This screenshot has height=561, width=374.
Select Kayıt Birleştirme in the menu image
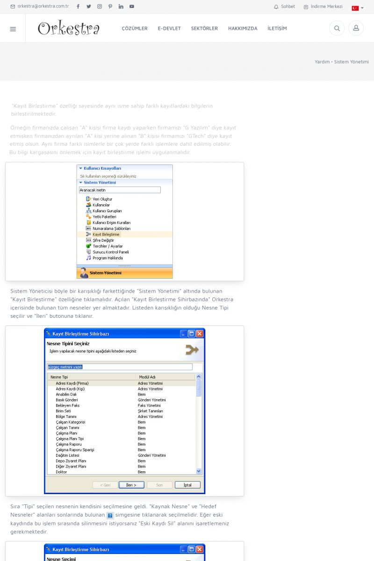[125, 234]
